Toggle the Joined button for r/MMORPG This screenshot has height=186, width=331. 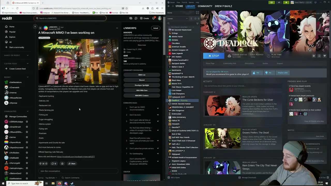coord(155,28)
